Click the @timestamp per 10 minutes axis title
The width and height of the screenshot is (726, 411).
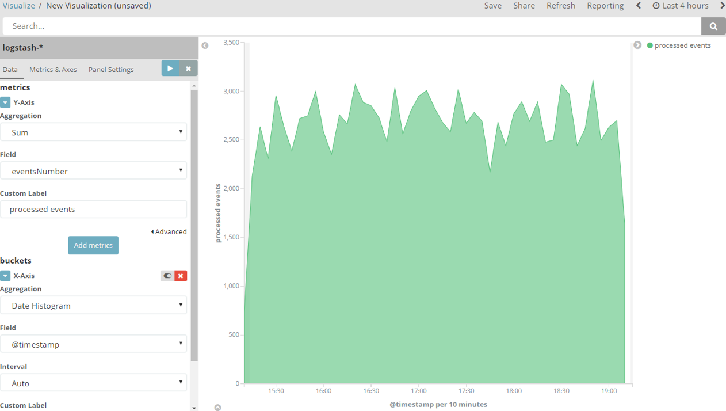(438, 404)
